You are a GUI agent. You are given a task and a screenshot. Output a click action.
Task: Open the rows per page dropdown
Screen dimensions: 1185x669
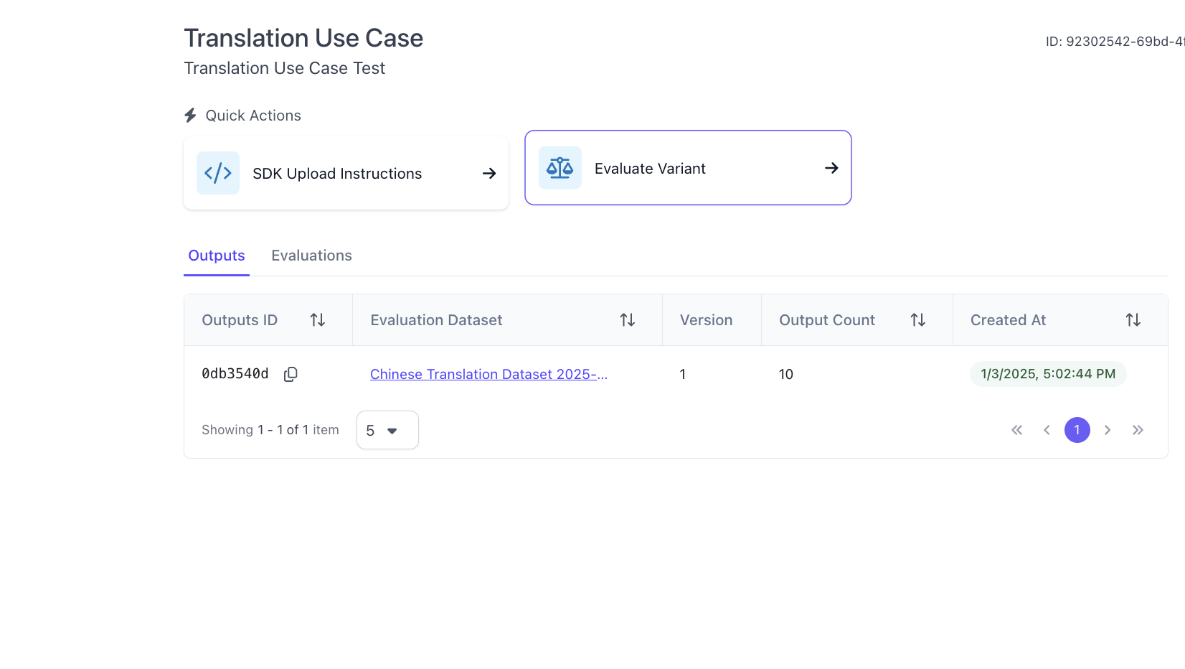tap(387, 430)
